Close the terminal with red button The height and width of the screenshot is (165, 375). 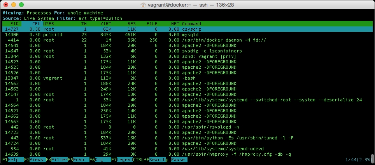pyautogui.click(x=6, y=5)
